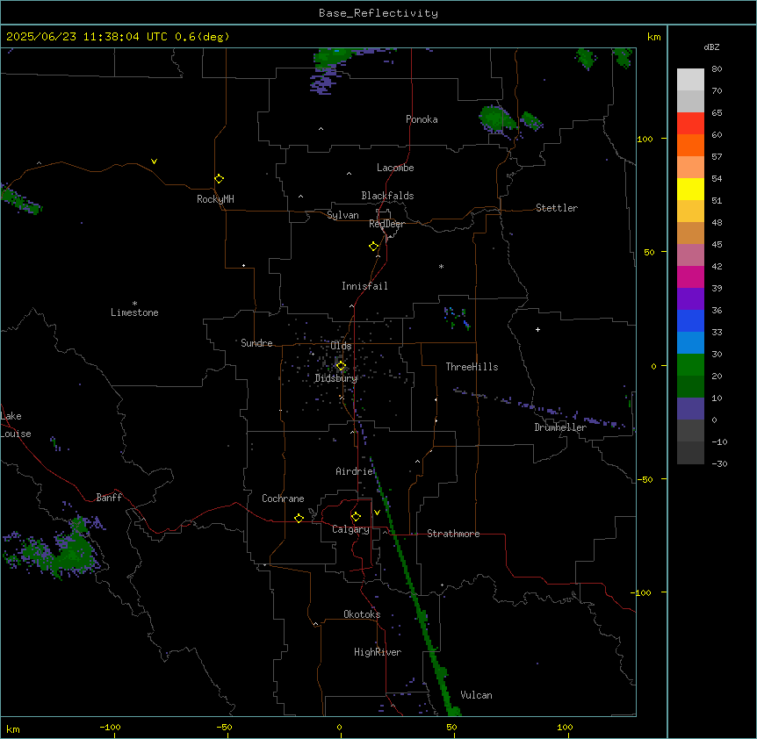
Task: Click the dBZ legend heading
Action: (x=711, y=47)
